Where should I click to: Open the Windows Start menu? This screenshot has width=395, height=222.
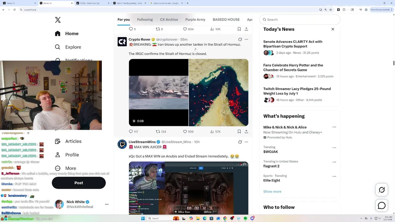click(143, 218)
